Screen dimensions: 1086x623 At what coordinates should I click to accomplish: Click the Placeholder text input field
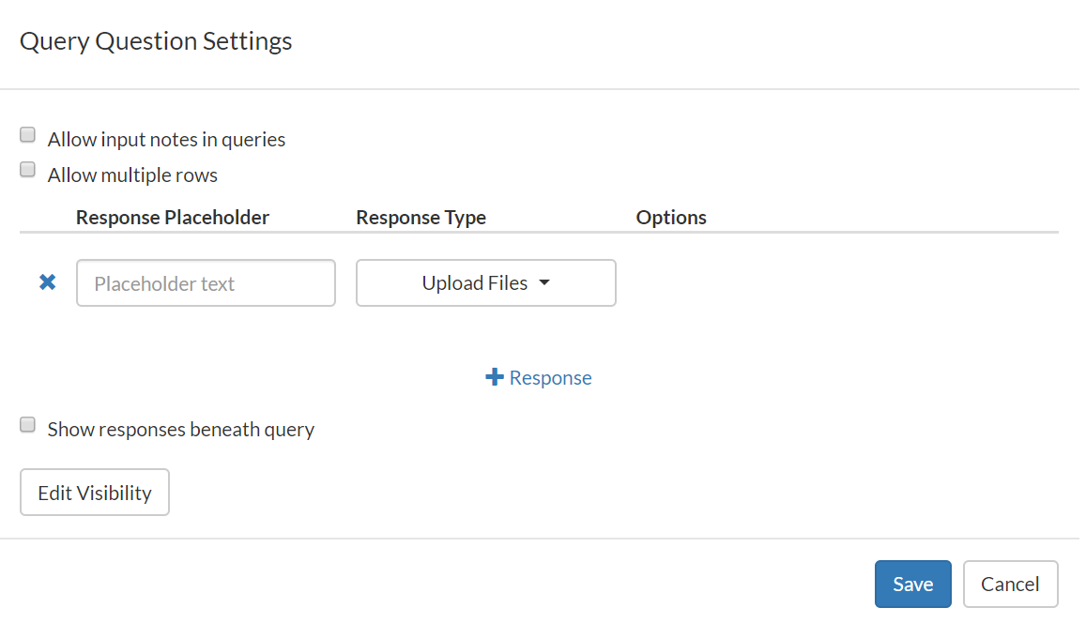pyautogui.click(x=205, y=282)
